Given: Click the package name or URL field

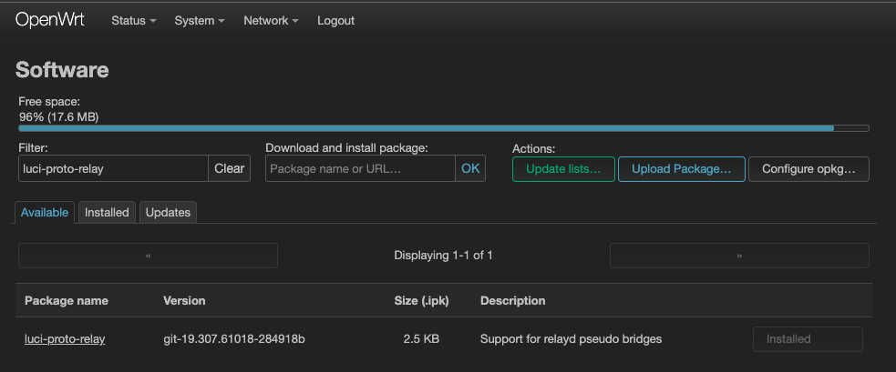Looking at the screenshot, I should tap(360, 168).
